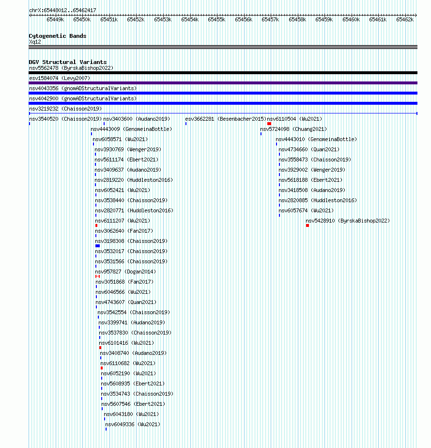The image size is (431, 448).
Task: Open nsv5611174 (Ebert2021) variant
Action: coord(126,160)
